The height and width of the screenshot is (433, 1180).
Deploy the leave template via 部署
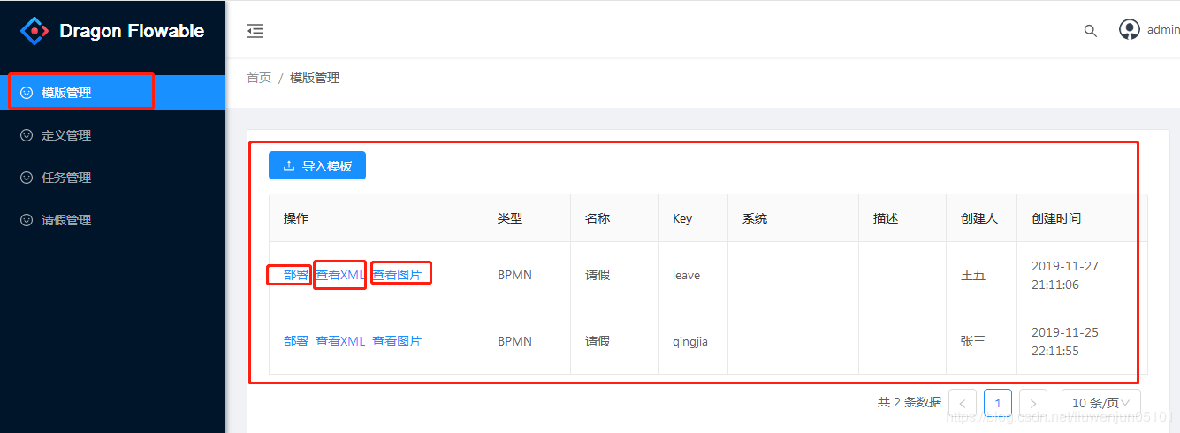click(296, 275)
